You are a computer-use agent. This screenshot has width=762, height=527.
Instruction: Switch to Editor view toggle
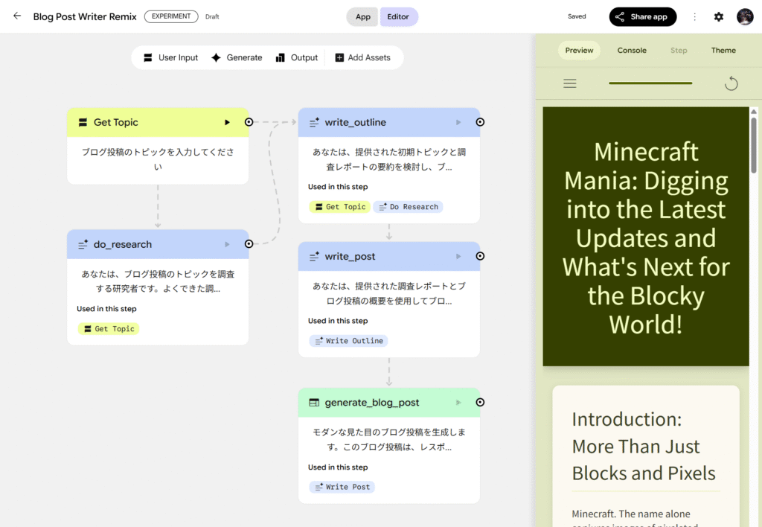398,16
